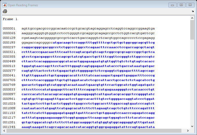
Task: Click position label 001345
Action: tap(9, 127)
